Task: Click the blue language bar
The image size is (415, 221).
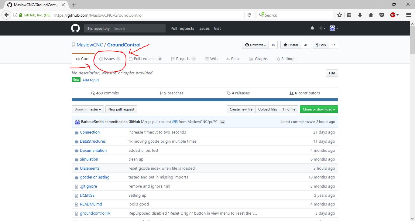Action: point(205,100)
